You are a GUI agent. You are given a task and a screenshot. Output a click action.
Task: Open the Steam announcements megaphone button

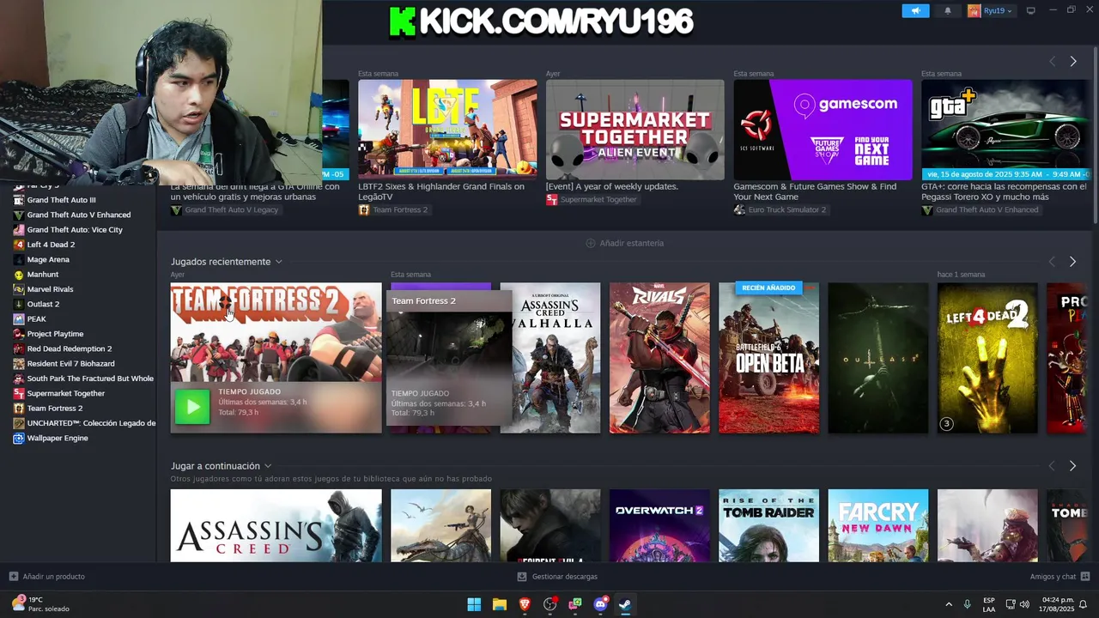click(x=915, y=10)
